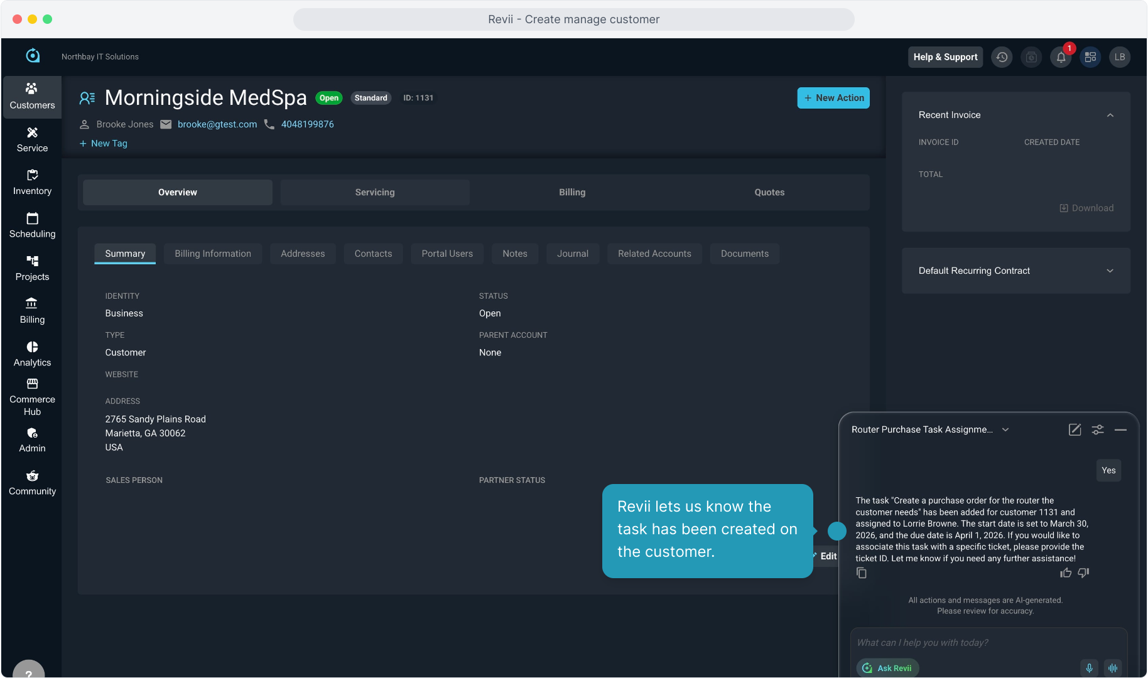Image resolution: width=1148 pixels, height=678 pixels.
Task: Collapse the Recent Invoice panel
Action: point(1110,116)
